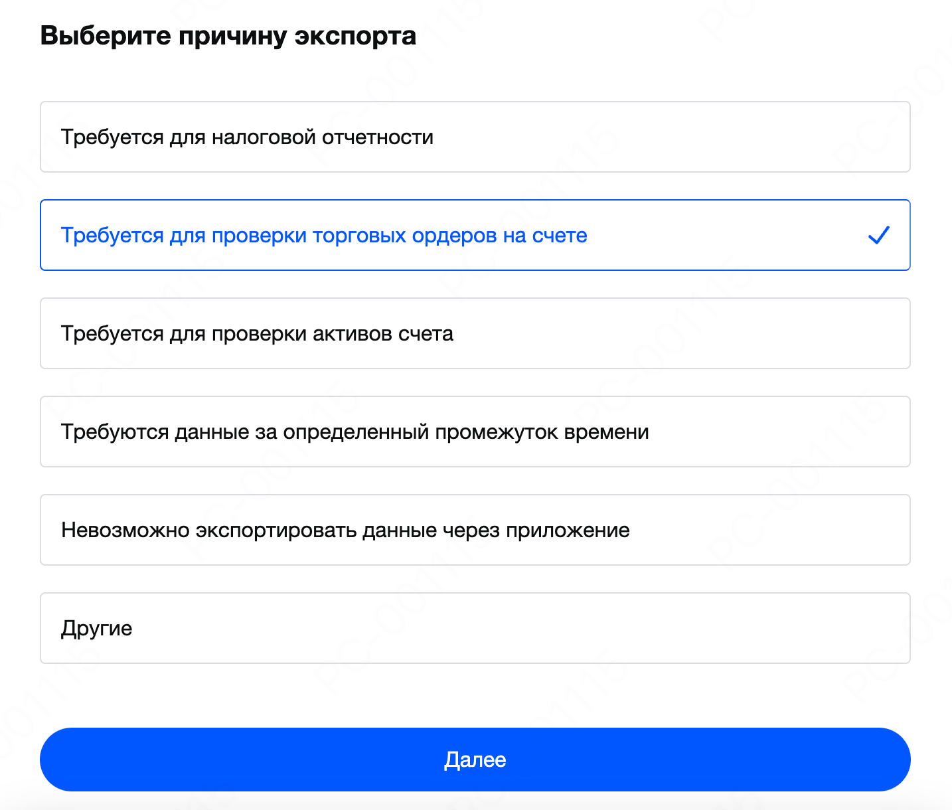The image size is (952, 810).
Task: Choose 'Невозможно экспортировать данные через приложение'
Action: pos(475,530)
